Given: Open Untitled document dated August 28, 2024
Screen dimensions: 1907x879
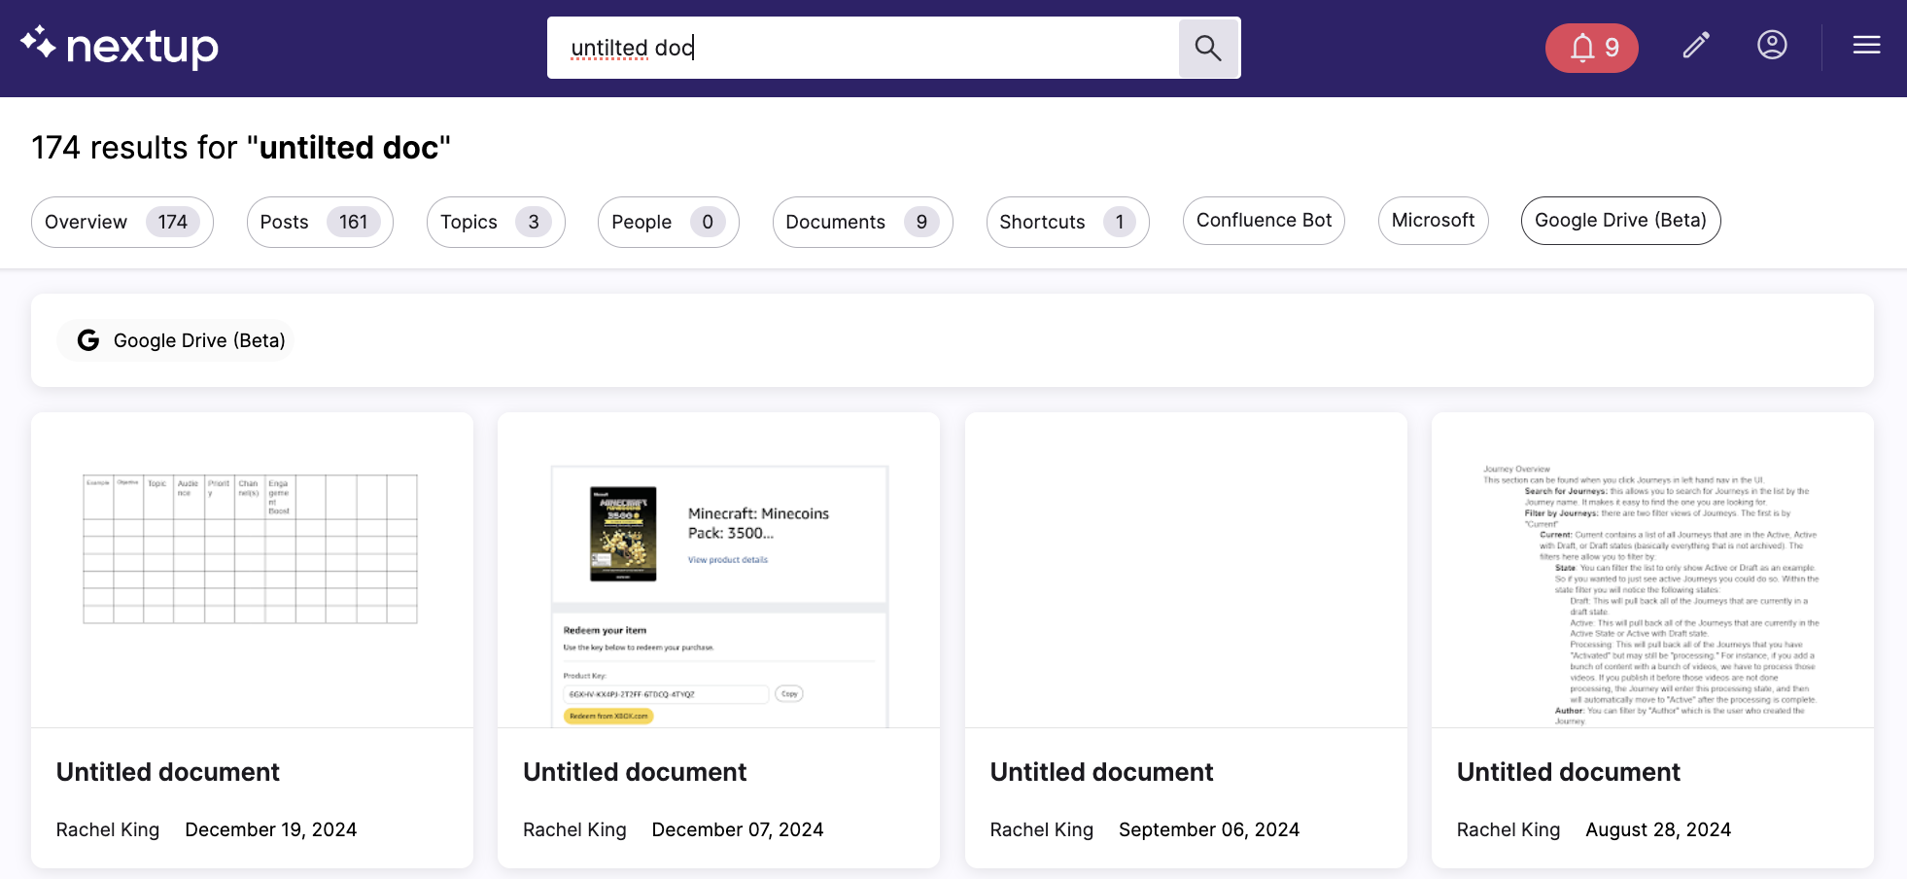Looking at the screenshot, I should pos(1568,772).
